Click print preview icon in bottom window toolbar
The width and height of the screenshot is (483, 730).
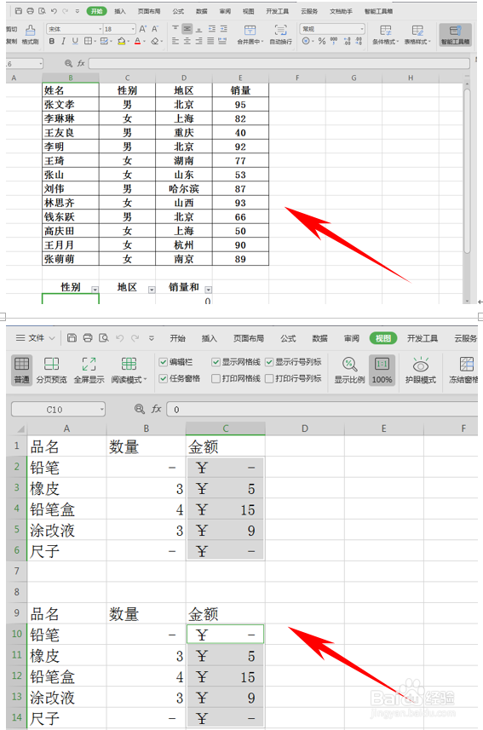[103, 338]
